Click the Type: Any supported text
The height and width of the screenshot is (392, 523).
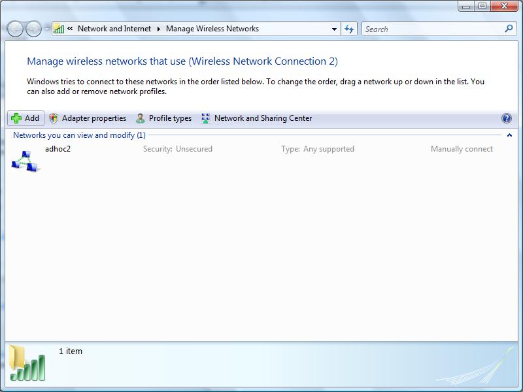tap(318, 149)
